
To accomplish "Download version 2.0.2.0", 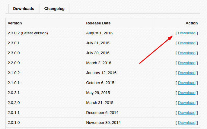I will pyautogui.click(x=186, y=103).
